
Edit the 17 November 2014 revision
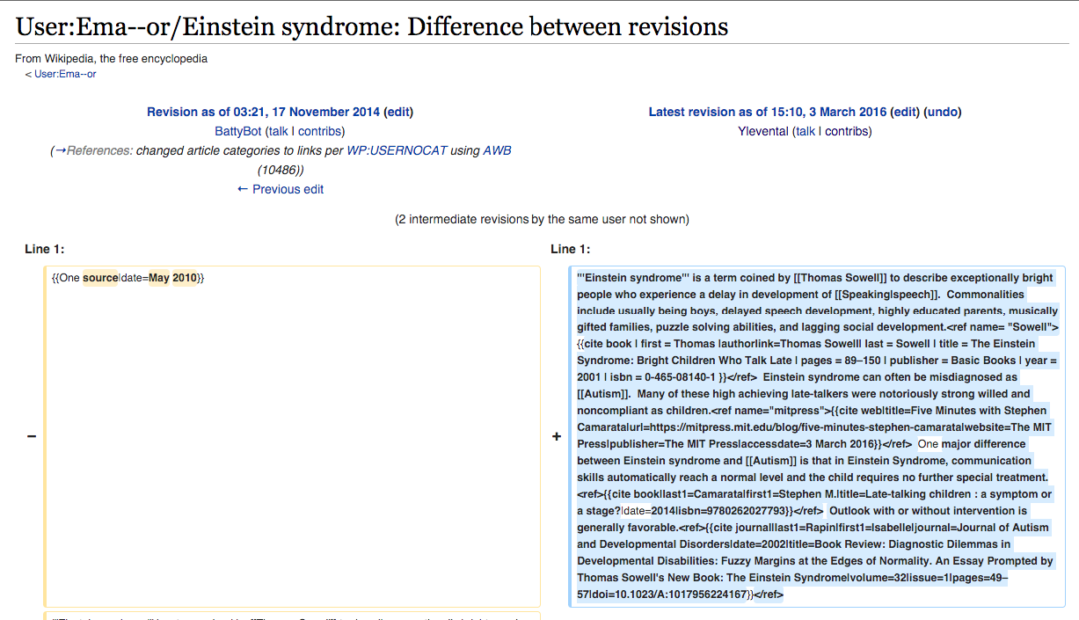click(398, 112)
